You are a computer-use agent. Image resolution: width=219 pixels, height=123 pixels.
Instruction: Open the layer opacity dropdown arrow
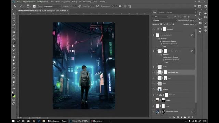tap(195, 20)
